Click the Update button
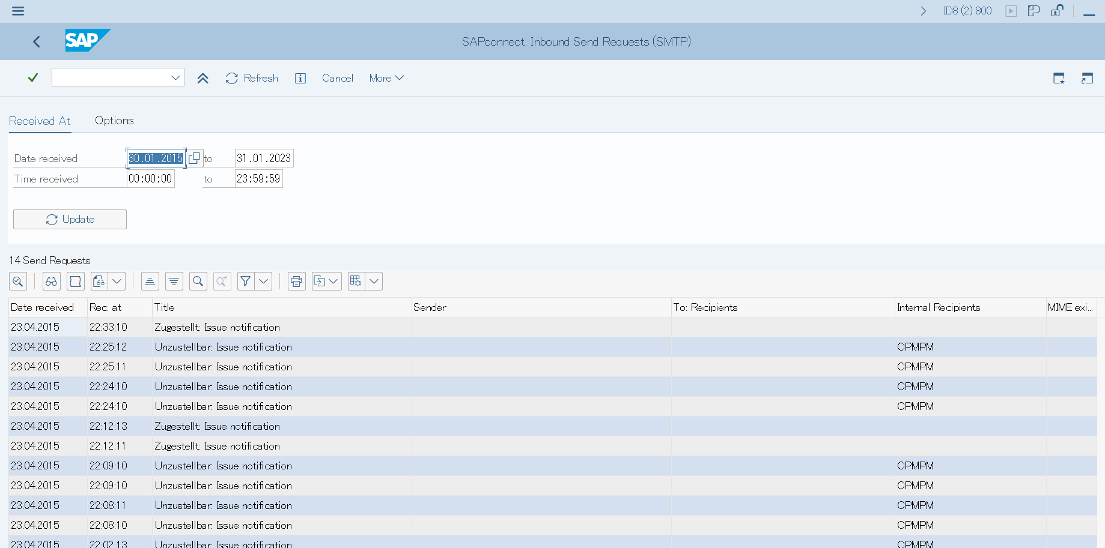 (70, 220)
